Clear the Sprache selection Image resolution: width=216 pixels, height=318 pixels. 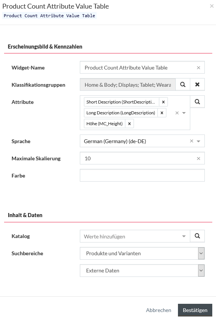coord(191,141)
